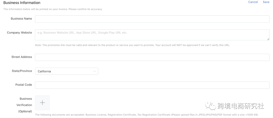Select the Street Address input field
This screenshot has width=273, height=118.
click(152, 57)
